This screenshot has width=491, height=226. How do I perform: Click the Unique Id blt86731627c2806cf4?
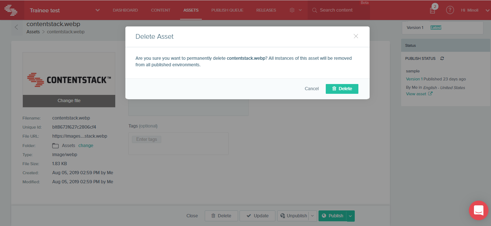(74, 127)
